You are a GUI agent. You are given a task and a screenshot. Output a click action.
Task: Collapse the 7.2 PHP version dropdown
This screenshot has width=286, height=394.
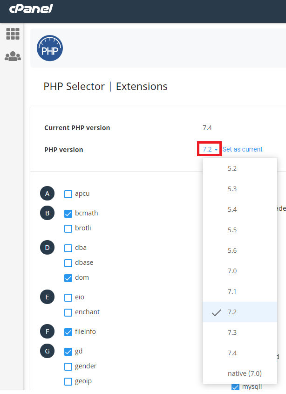pyautogui.click(x=210, y=150)
